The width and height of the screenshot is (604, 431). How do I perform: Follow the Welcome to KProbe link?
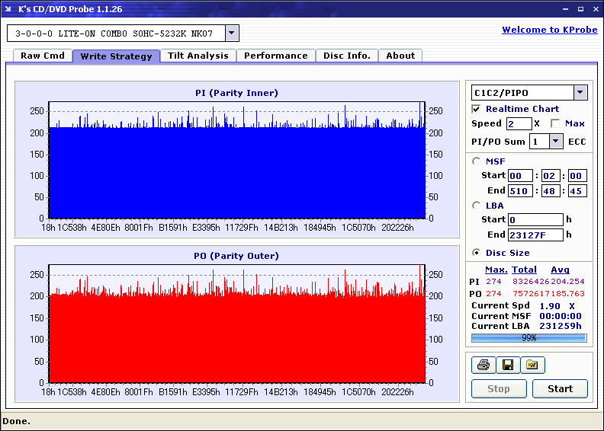point(549,30)
